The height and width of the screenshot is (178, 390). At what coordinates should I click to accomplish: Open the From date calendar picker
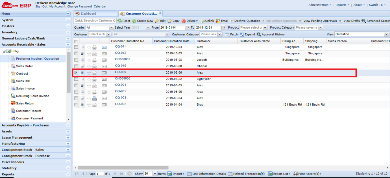tap(188, 28)
